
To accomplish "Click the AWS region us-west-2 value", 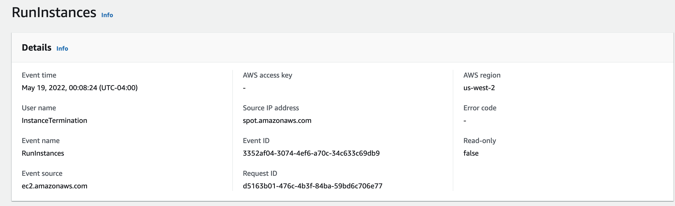I will pyautogui.click(x=479, y=88).
